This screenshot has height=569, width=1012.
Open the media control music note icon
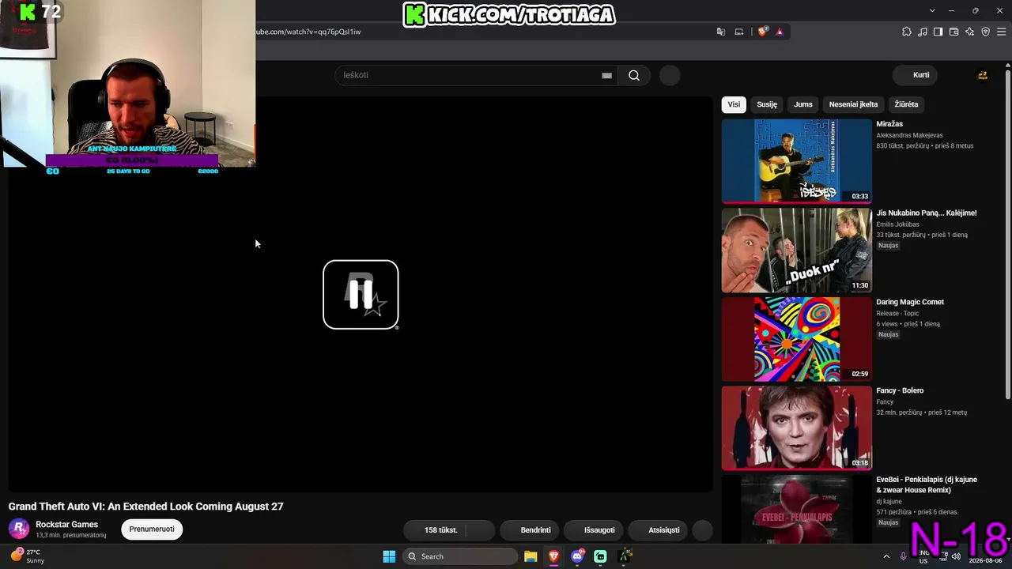(923, 32)
